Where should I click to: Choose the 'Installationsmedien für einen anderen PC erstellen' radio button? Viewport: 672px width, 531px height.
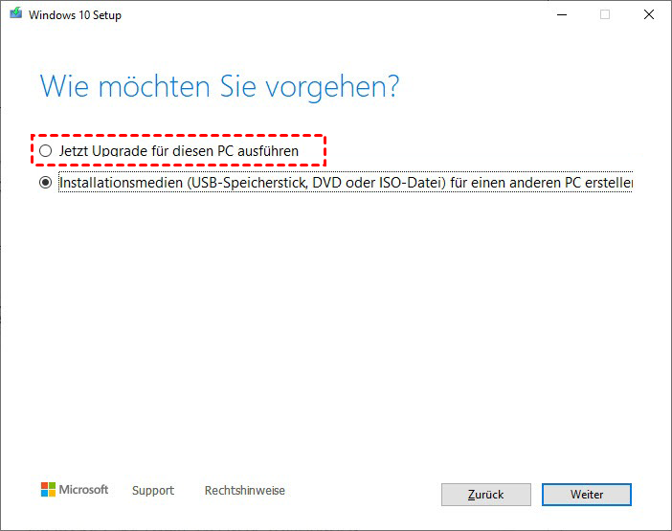point(45,183)
